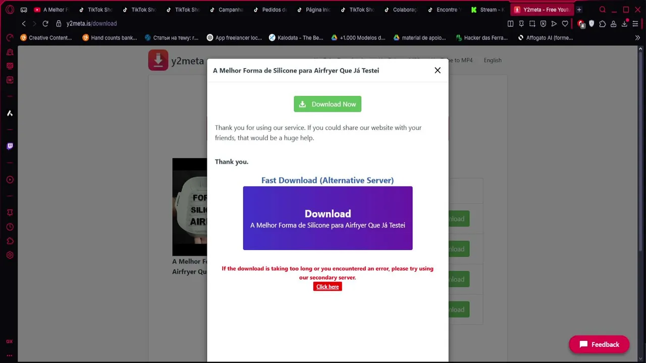Switch to the Kick 'Stream' tab

tap(488, 10)
